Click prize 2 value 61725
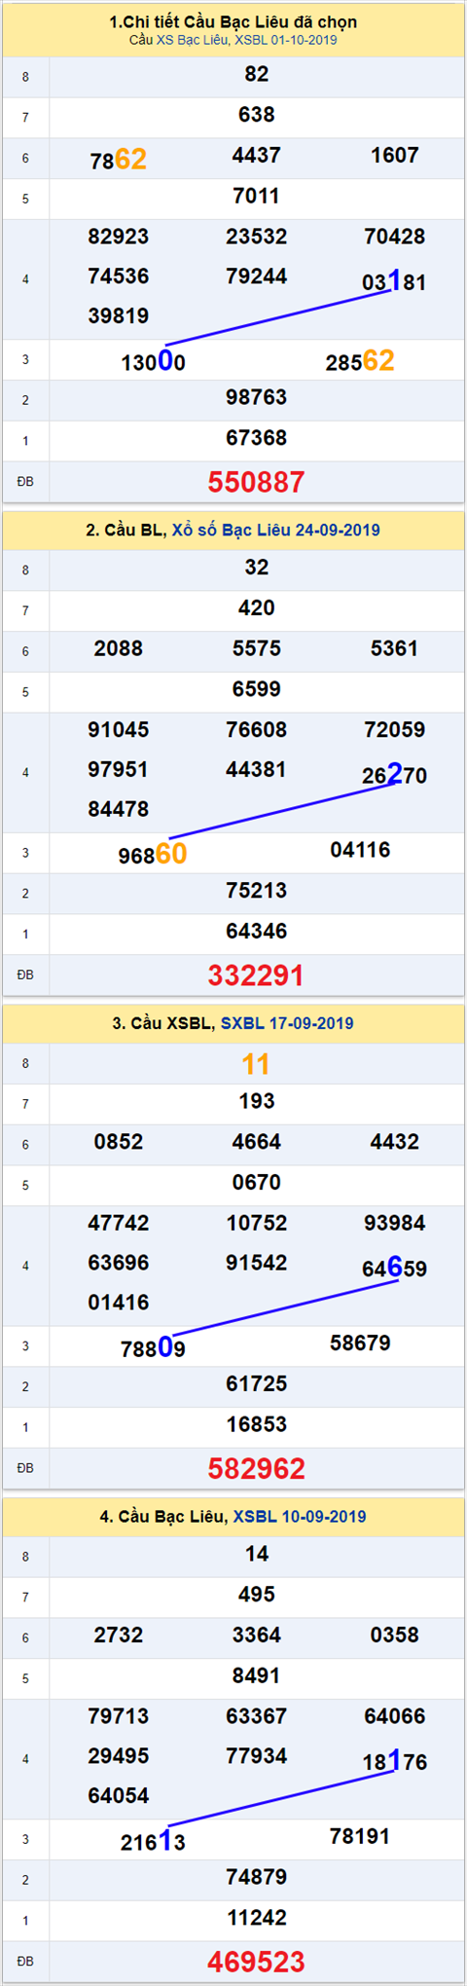The image size is (467, 1986). pos(257,1384)
